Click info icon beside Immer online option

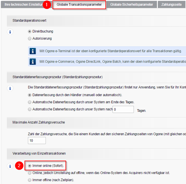click(x=10, y=166)
